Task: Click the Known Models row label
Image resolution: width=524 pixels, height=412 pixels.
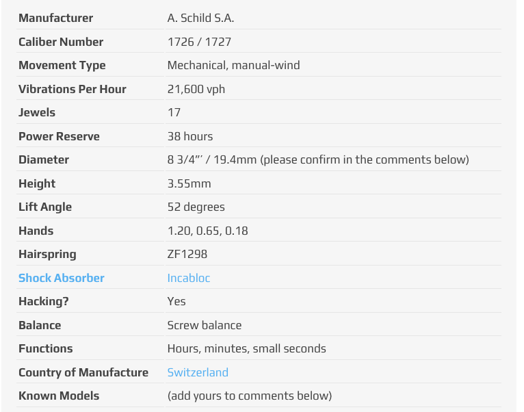Action: coord(59,396)
